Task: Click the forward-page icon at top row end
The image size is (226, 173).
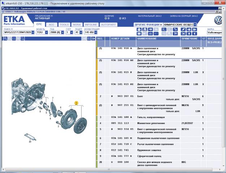Action: click(x=195, y=30)
